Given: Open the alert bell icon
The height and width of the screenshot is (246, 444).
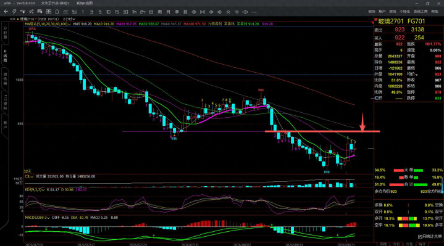Looking at the screenshot, I should [57, 12].
